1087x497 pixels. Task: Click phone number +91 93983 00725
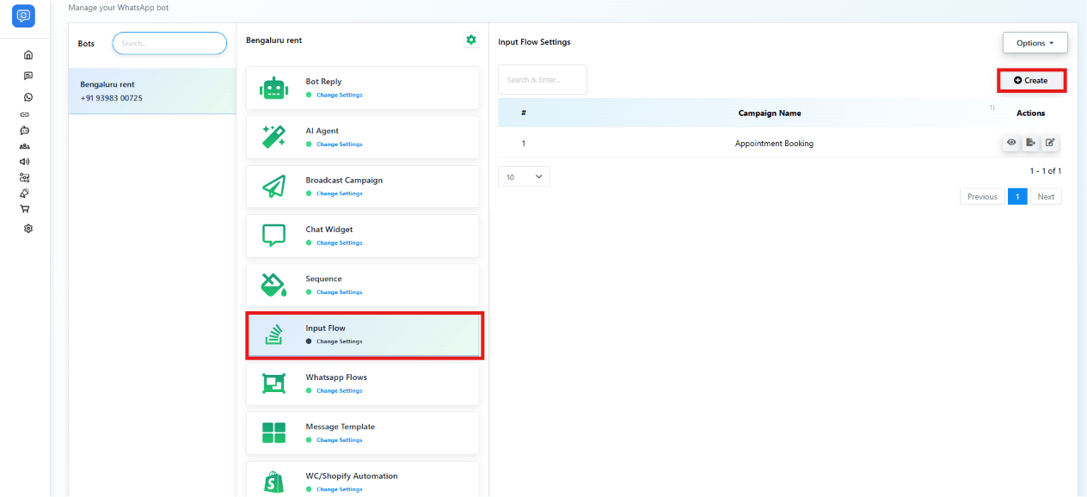pyautogui.click(x=111, y=98)
